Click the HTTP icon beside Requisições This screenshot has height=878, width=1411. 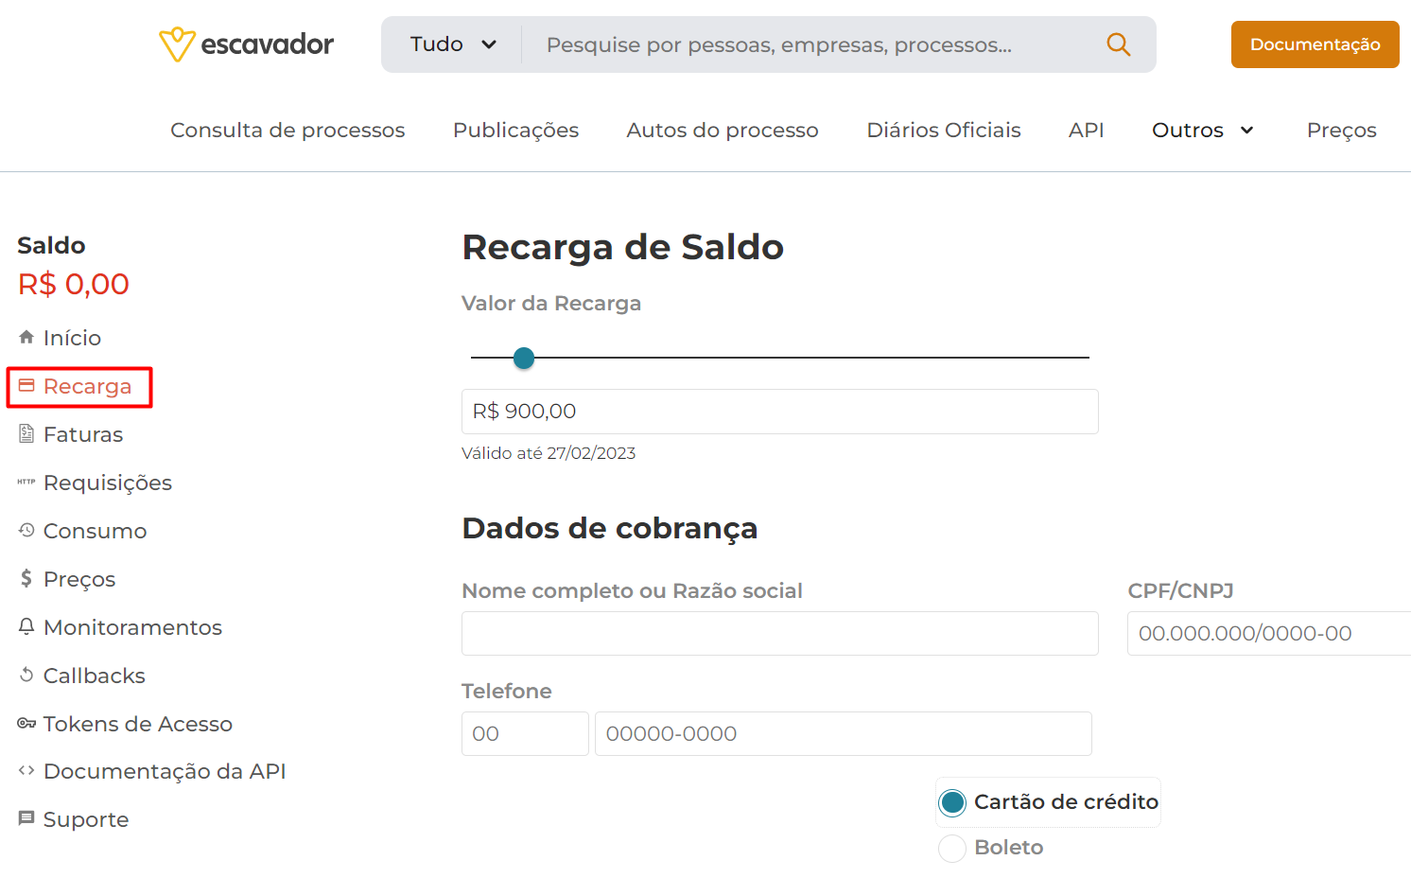(x=26, y=482)
